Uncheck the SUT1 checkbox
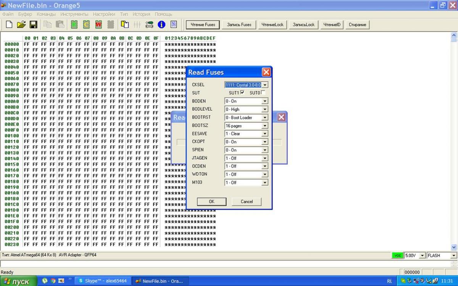 (242, 93)
